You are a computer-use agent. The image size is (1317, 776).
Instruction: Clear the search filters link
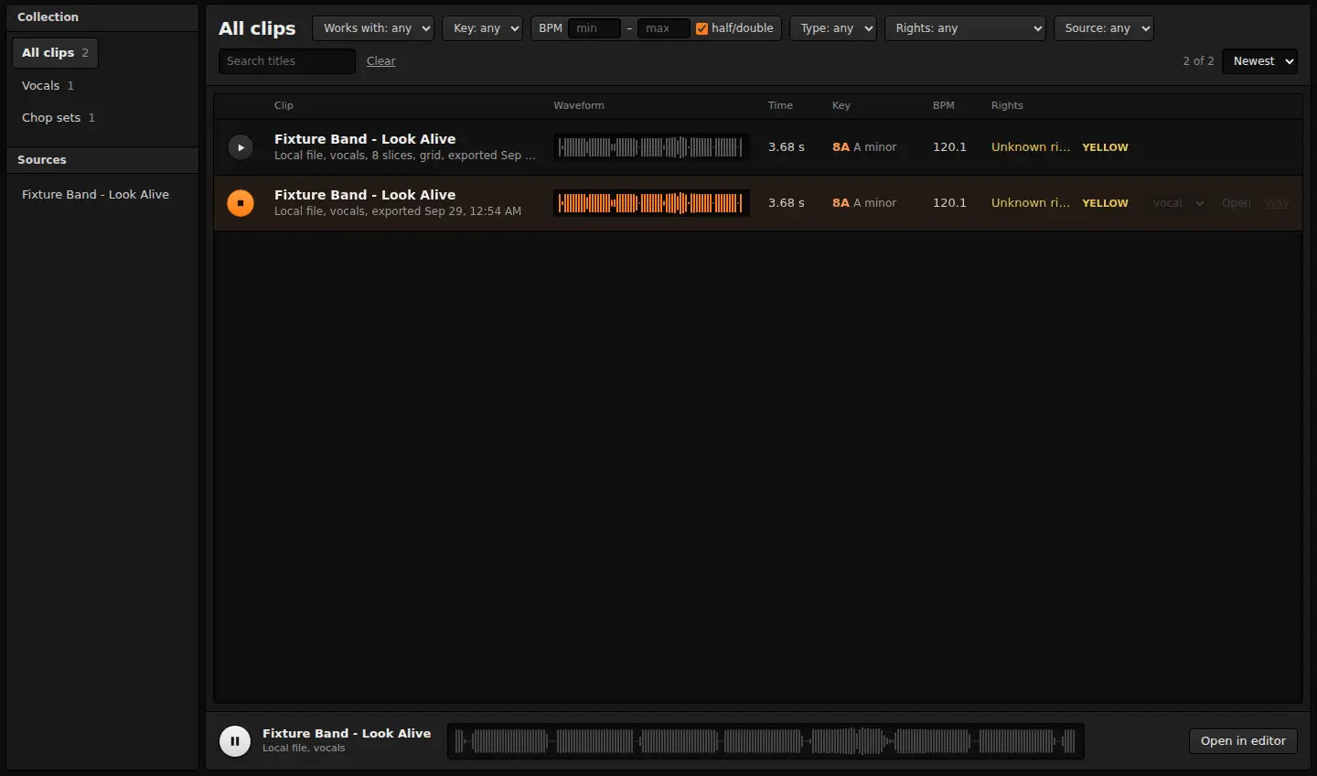click(x=381, y=61)
